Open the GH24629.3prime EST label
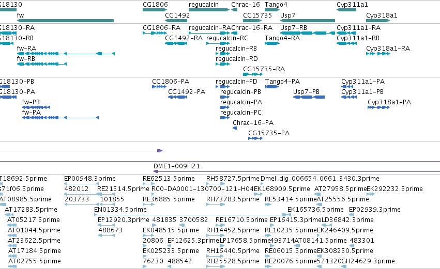Viewport: 440px width, 269px height. [368, 261]
